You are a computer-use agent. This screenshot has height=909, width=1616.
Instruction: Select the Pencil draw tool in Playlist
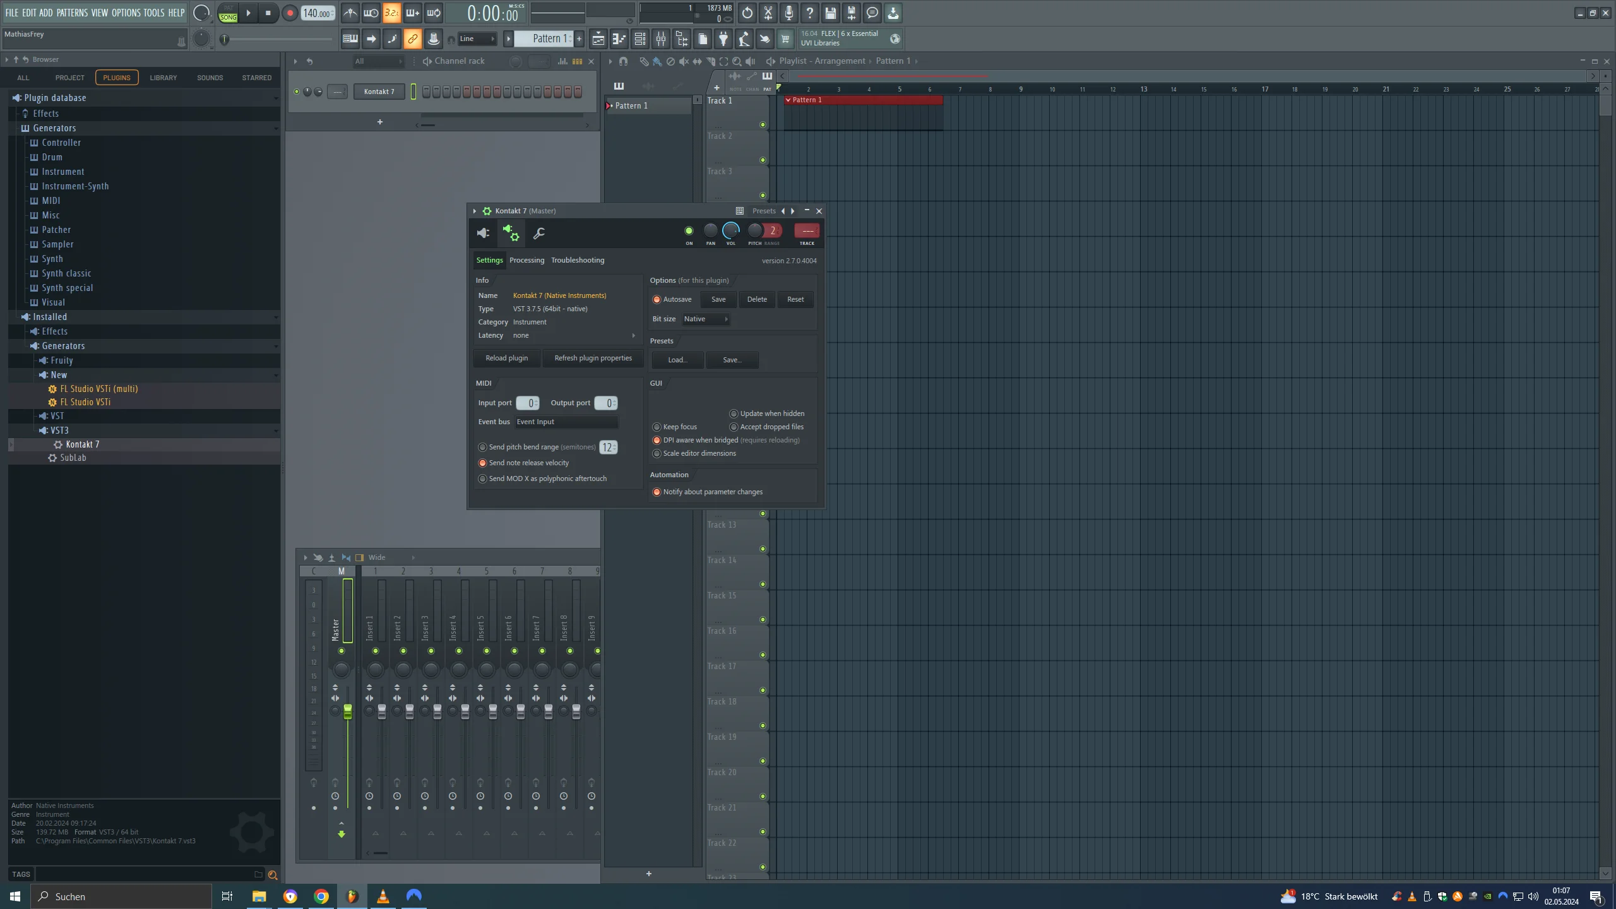pyautogui.click(x=644, y=61)
